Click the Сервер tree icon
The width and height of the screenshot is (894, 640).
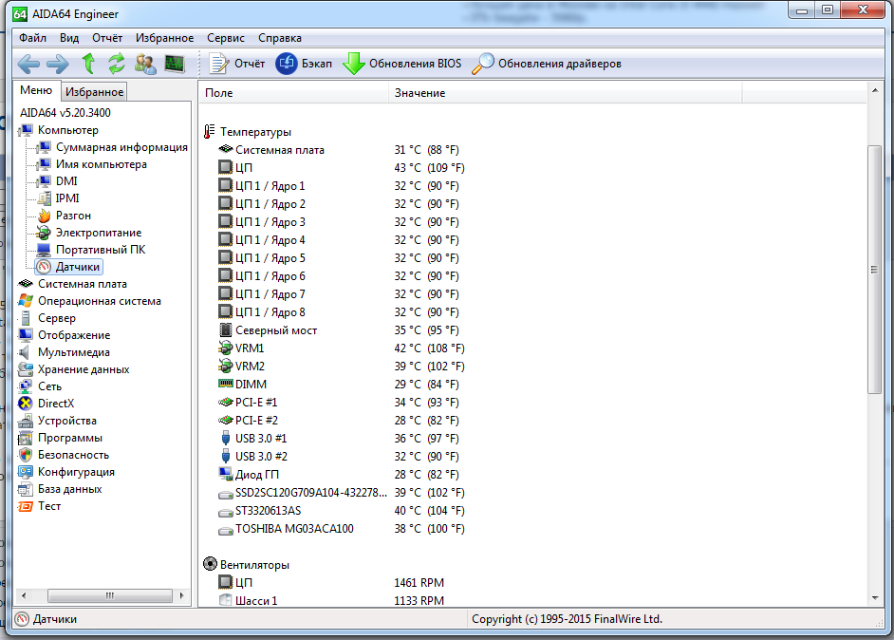point(26,318)
